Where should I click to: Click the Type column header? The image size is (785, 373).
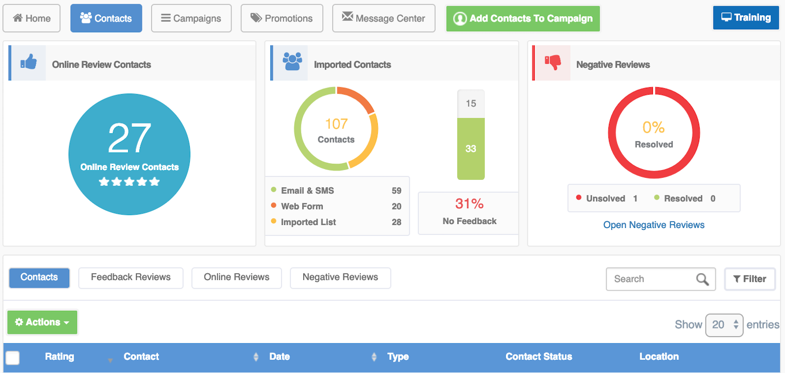[x=398, y=357]
